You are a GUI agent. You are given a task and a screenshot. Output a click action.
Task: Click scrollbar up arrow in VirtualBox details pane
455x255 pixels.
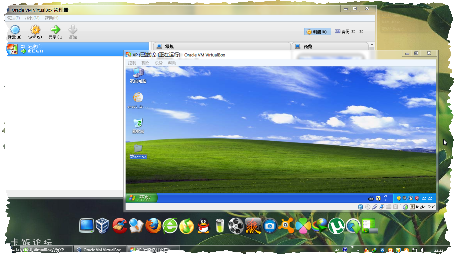(x=372, y=45)
